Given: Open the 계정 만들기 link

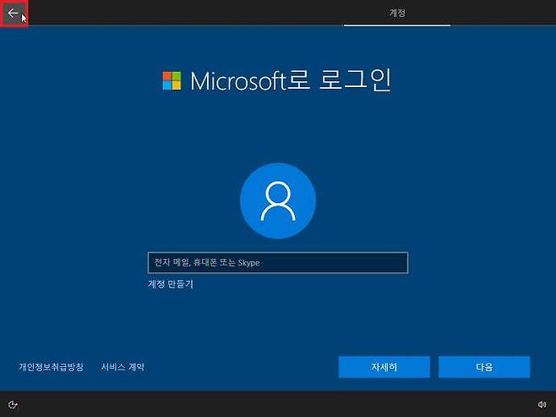Looking at the screenshot, I should (x=171, y=284).
